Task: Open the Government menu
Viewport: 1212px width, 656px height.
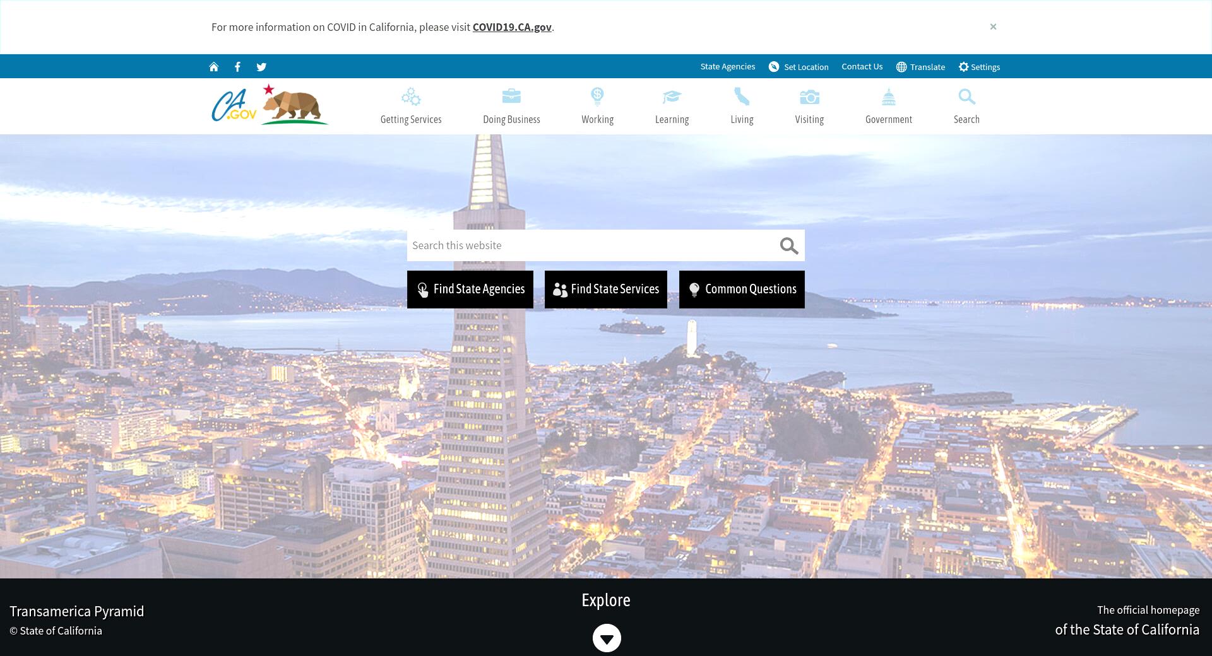Action: (889, 119)
